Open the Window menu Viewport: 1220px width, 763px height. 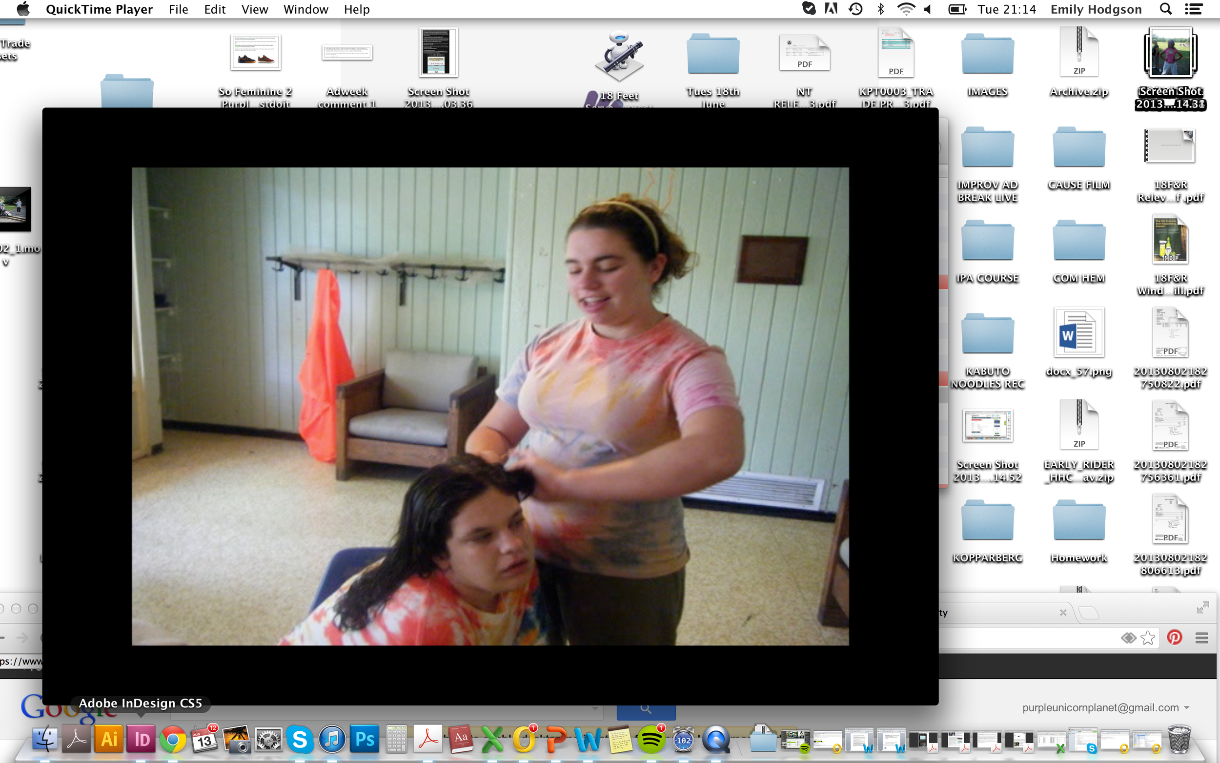(x=305, y=9)
